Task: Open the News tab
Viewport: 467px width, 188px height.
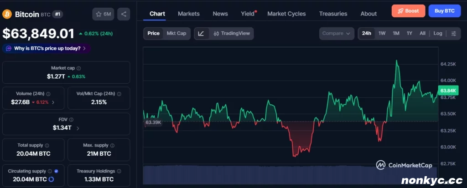Action: point(220,14)
